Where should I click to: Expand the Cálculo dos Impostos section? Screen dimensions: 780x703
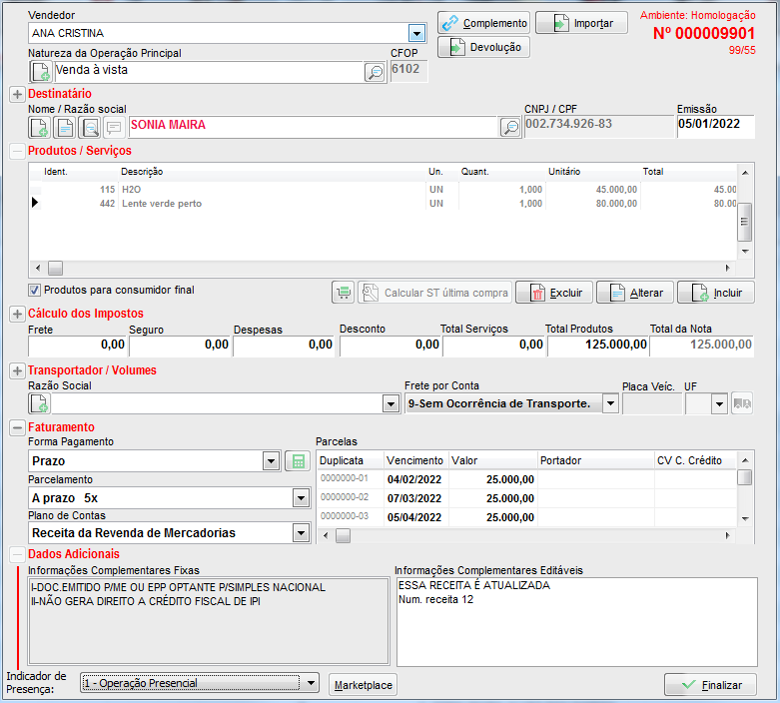click(x=17, y=315)
